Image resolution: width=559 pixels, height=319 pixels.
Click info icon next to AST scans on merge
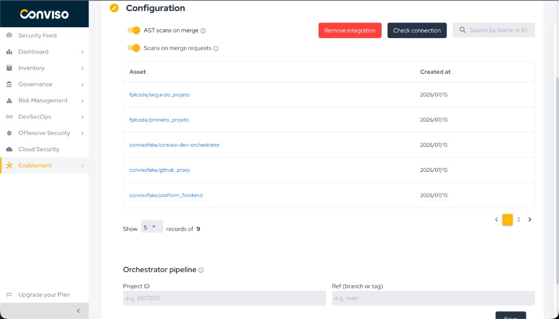(203, 31)
